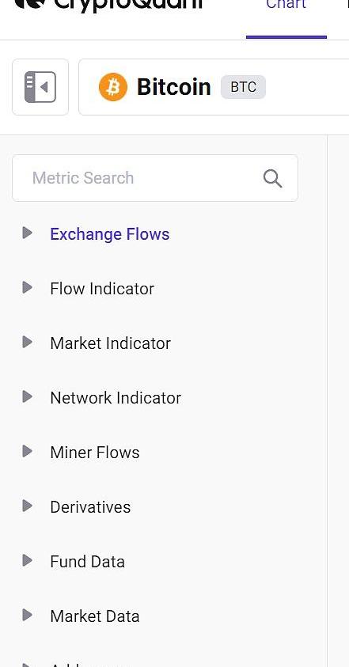Viewport: 349px width, 667px height.
Task: Open the Miner Flows category label
Action: click(95, 453)
